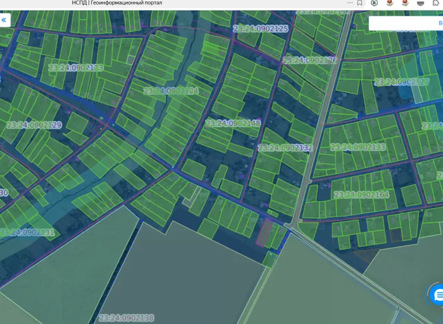Select cadastral quarter label 23:24:0902131
The image size is (443, 324).
coord(27,232)
